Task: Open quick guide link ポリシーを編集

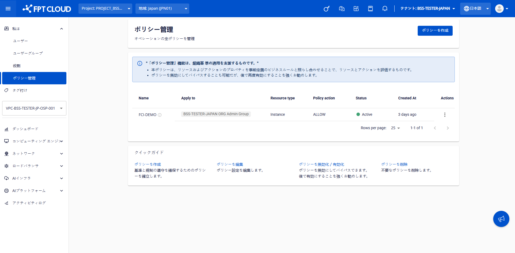Action: (x=230, y=164)
